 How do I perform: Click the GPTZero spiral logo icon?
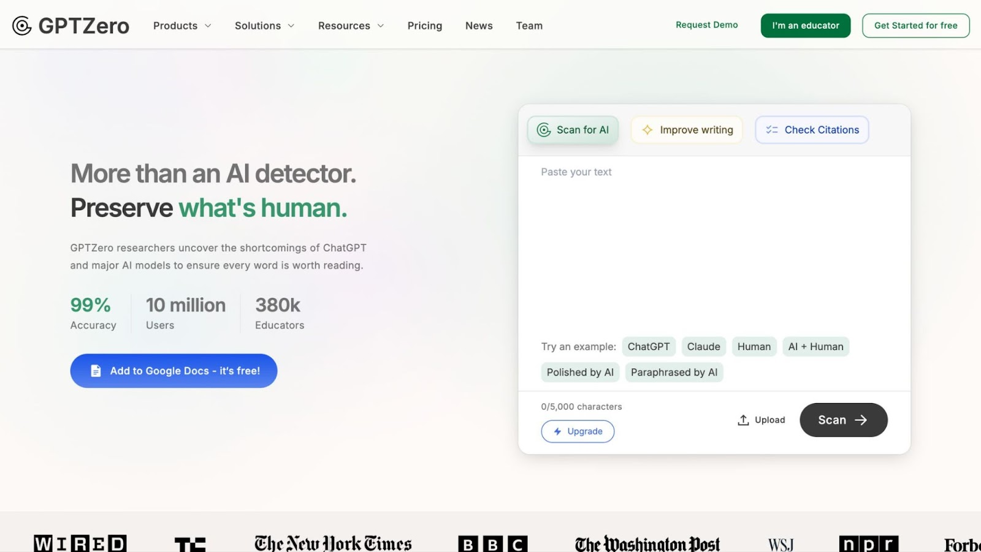(21, 26)
